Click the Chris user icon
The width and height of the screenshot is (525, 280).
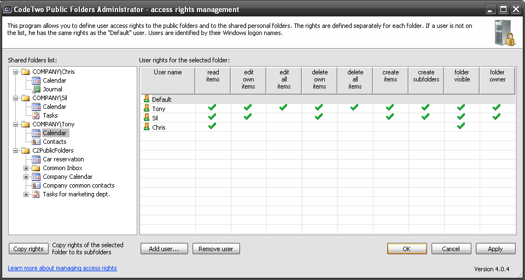coord(147,127)
